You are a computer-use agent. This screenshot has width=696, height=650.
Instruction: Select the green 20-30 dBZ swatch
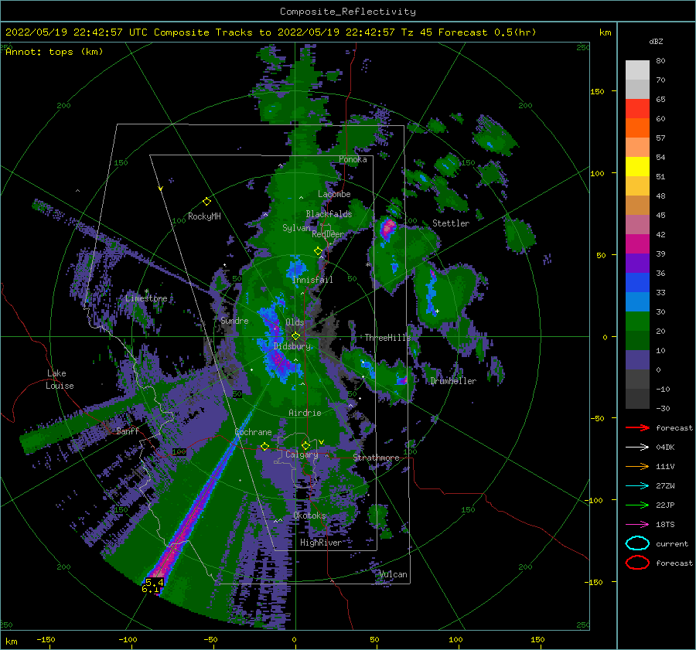(637, 321)
